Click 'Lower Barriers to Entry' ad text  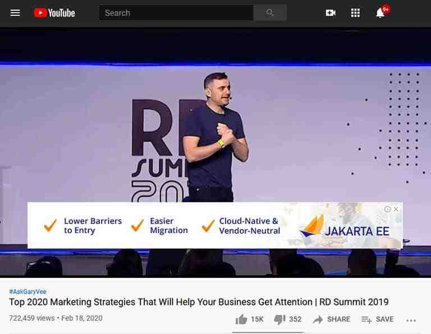[x=93, y=226]
